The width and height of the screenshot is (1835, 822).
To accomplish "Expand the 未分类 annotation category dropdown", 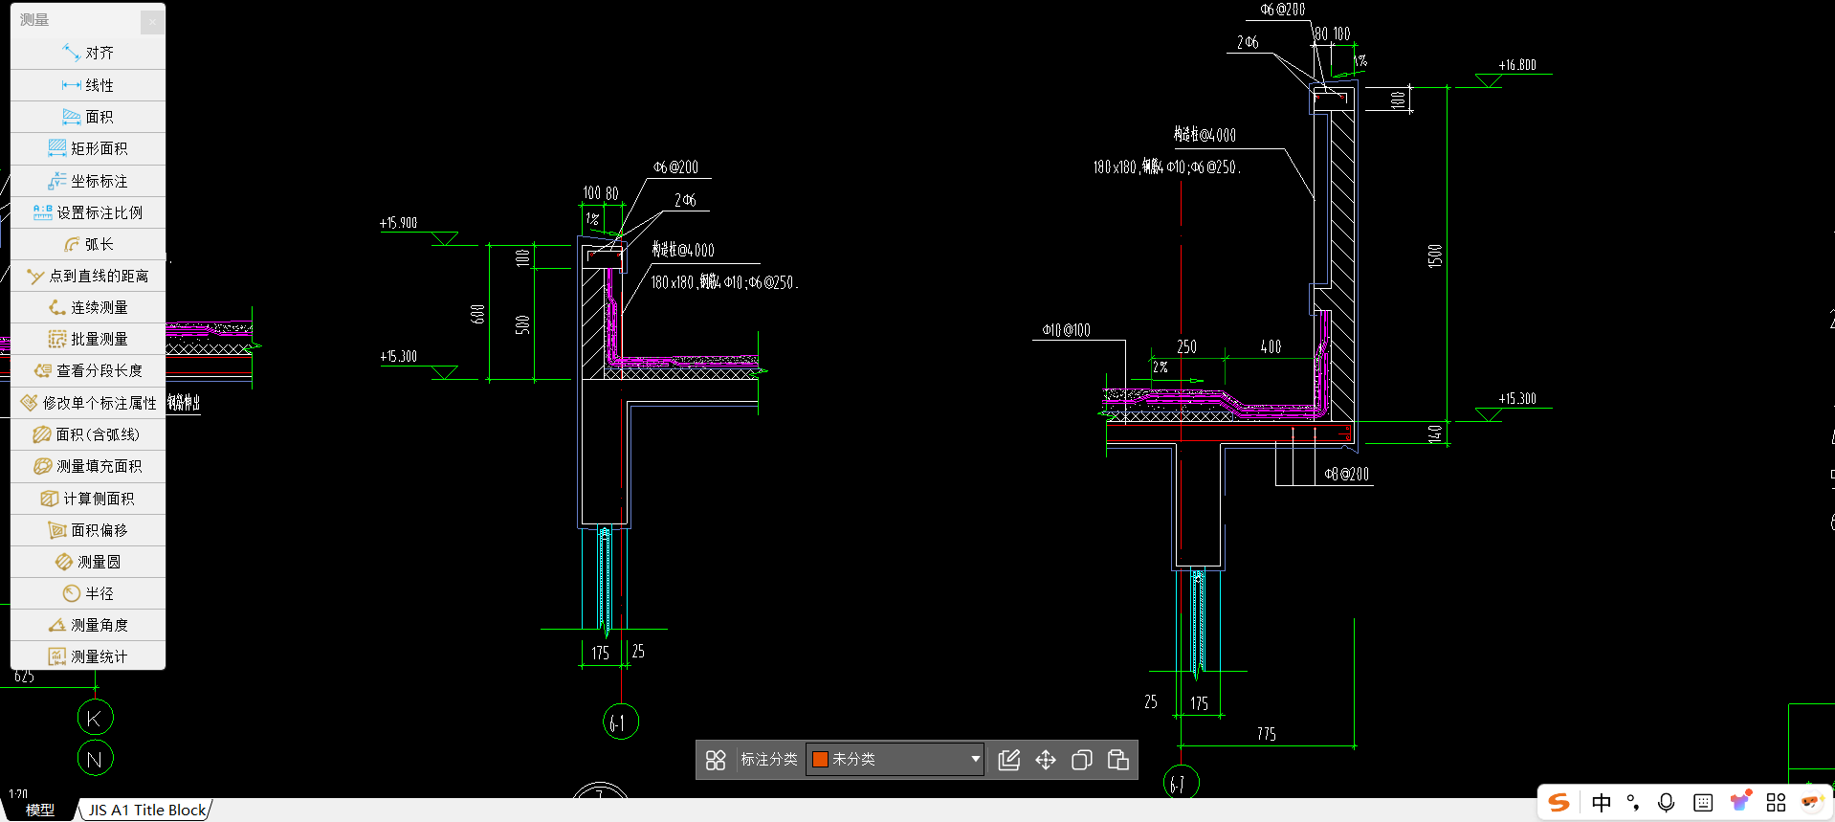I will 975,759.
